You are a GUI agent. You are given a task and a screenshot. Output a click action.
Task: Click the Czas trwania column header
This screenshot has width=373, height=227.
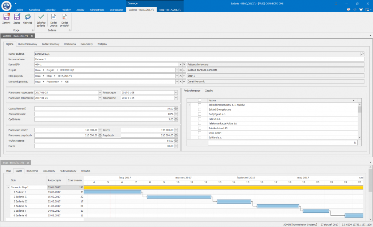pyautogui.click(x=75, y=180)
